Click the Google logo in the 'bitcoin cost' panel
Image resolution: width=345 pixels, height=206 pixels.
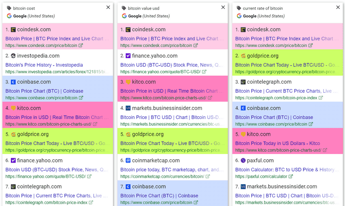9,16
